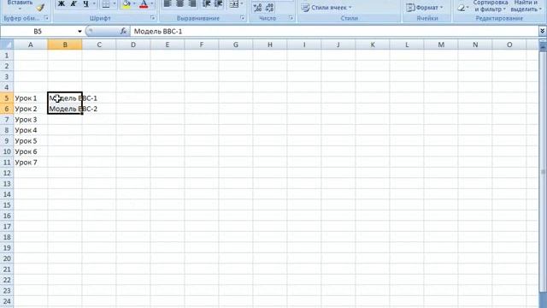547x308 pixels.
Task: Center the text horizontally
Action: click(180, 3)
